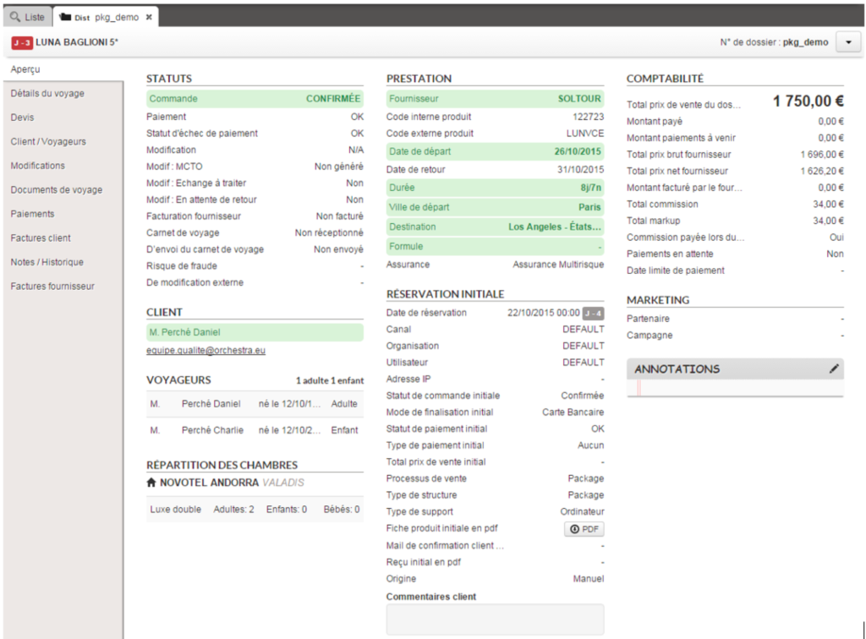Click into the Annotations note area
866x639 pixels.
click(x=734, y=388)
